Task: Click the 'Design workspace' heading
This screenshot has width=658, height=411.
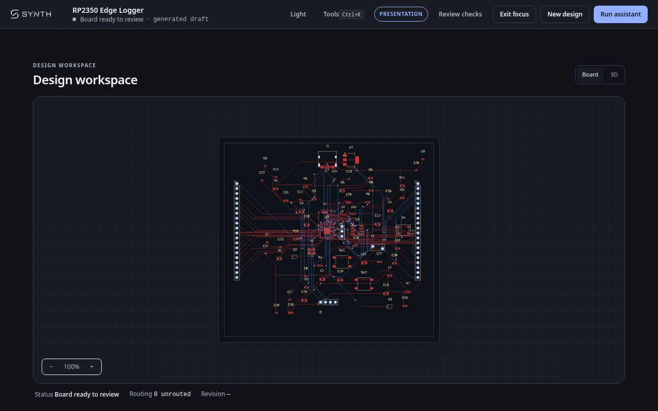Action: tap(85, 80)
